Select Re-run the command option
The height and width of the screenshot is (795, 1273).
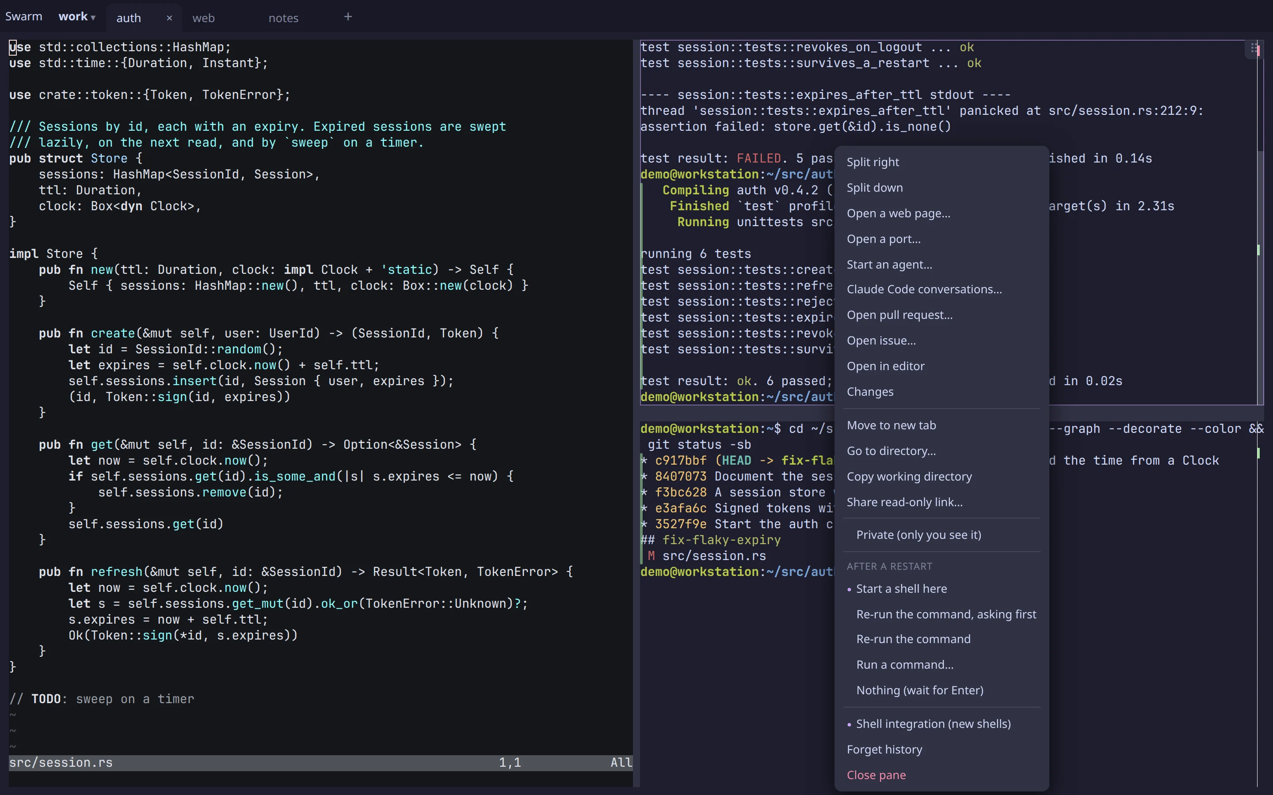pos(941,640)
